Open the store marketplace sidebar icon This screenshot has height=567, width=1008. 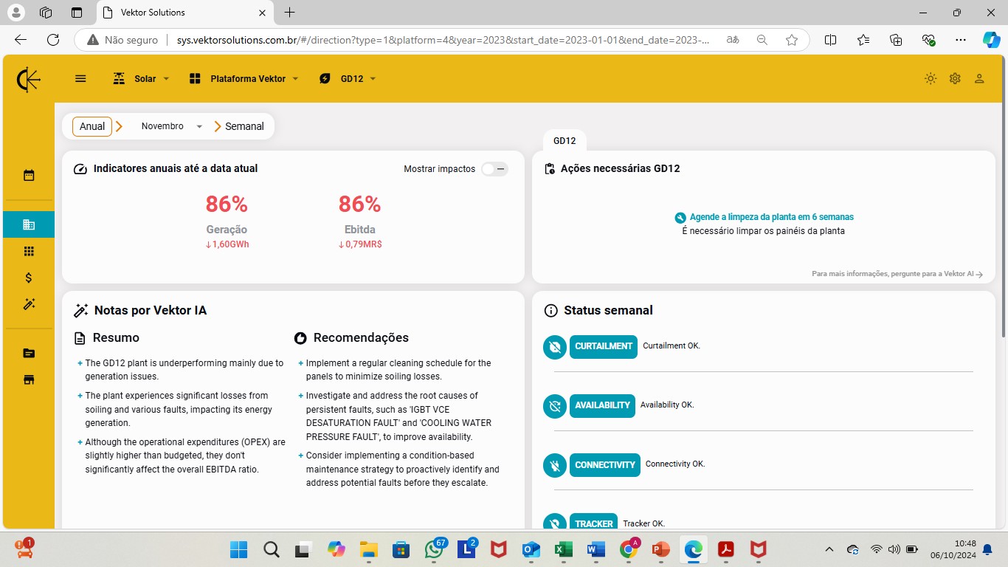pos(29,380)
